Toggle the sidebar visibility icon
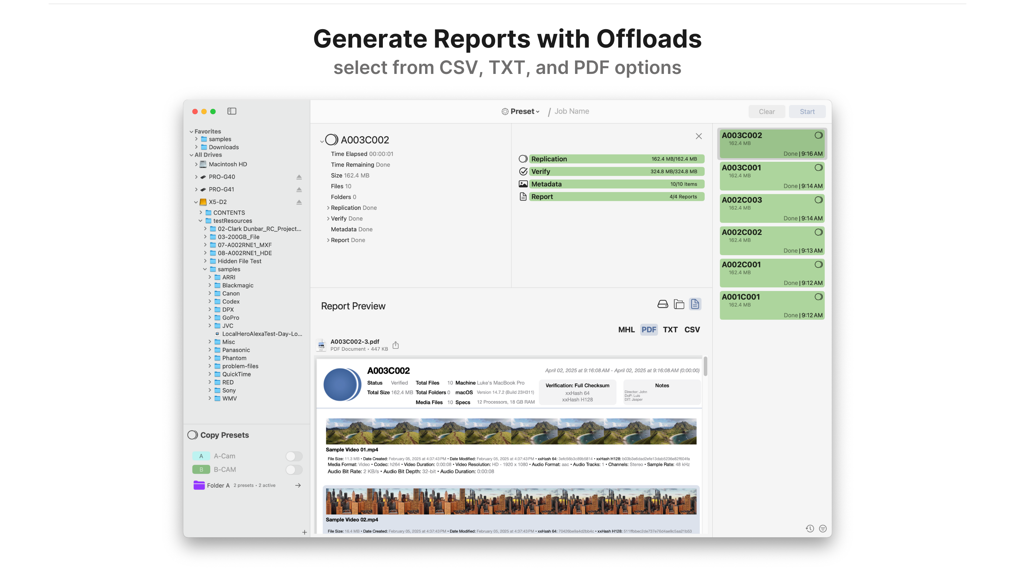 pos(232,111)
